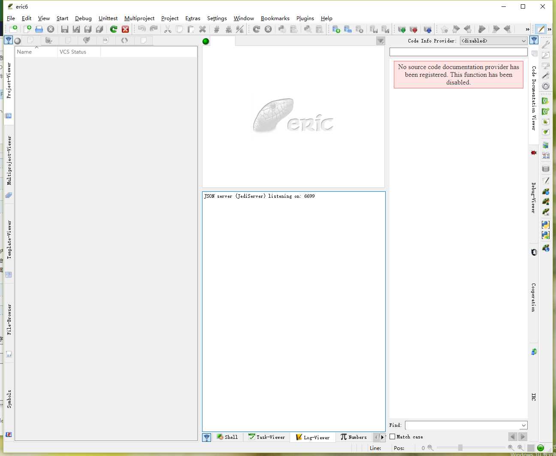Sort by VCS Status column header

click(x=79, y=52)
